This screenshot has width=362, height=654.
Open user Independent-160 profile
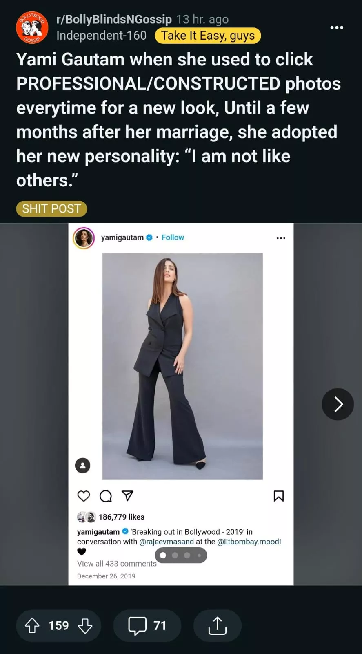pos(101,36)
